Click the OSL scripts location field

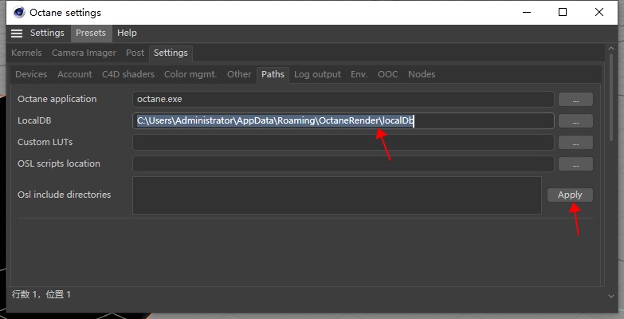coord(343,163)
